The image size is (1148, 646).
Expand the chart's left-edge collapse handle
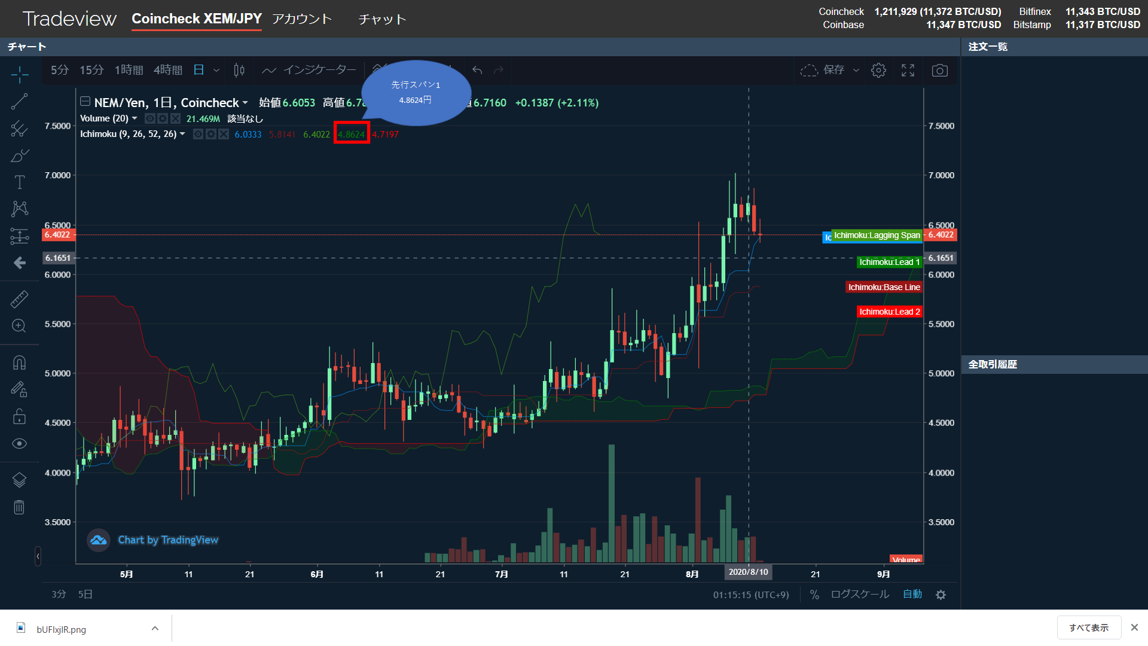coord(38,556)
